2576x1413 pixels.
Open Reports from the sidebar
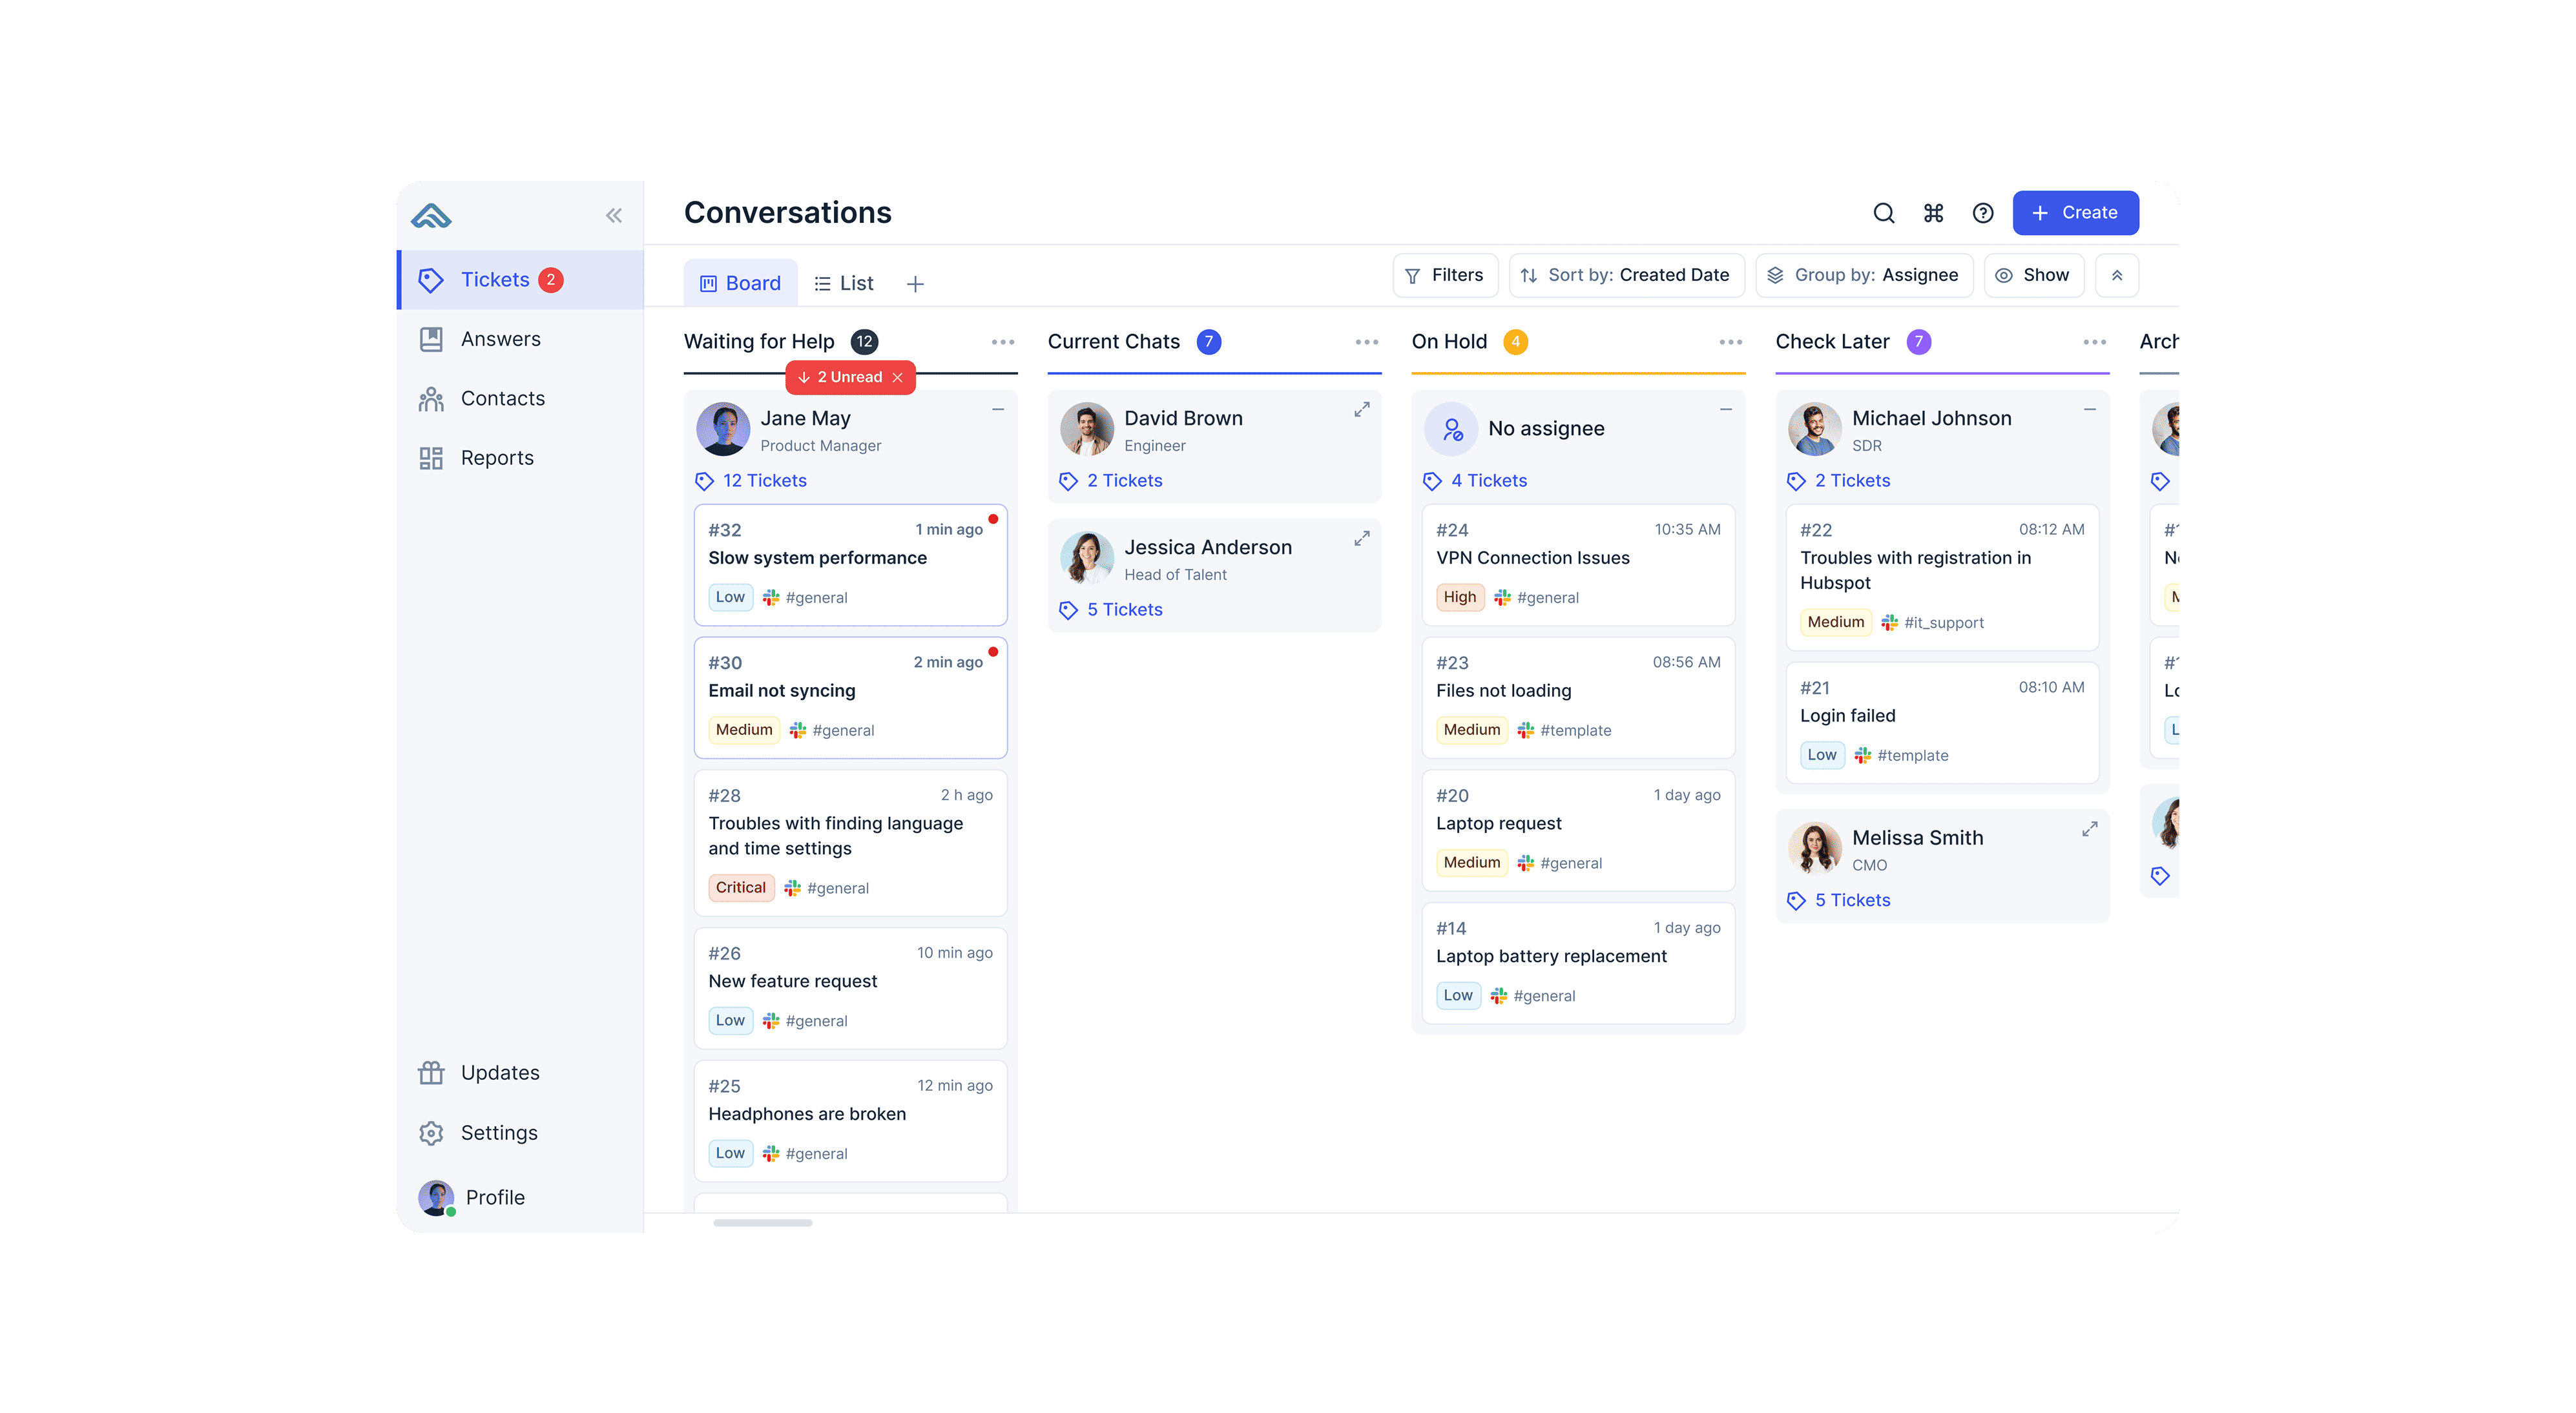coord(432,457)
